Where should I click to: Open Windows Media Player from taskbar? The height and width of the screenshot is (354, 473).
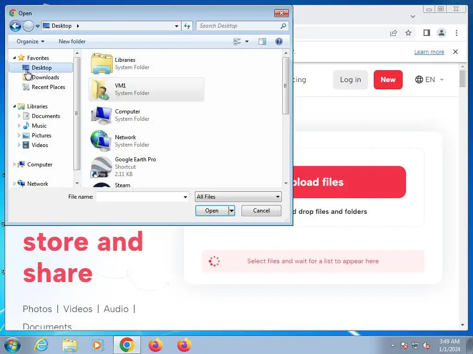point(98,345)
